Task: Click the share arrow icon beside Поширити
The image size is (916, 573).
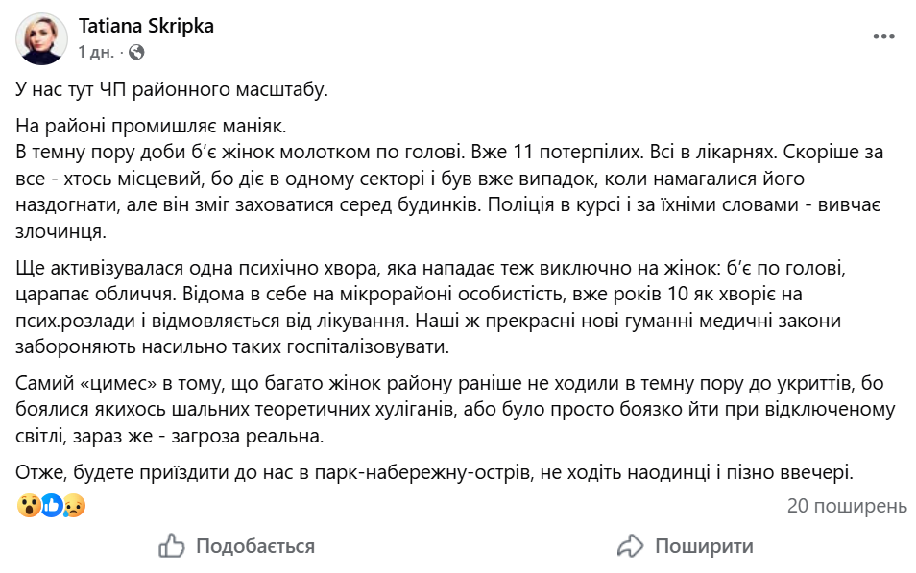Action: [x=630, y=546]
